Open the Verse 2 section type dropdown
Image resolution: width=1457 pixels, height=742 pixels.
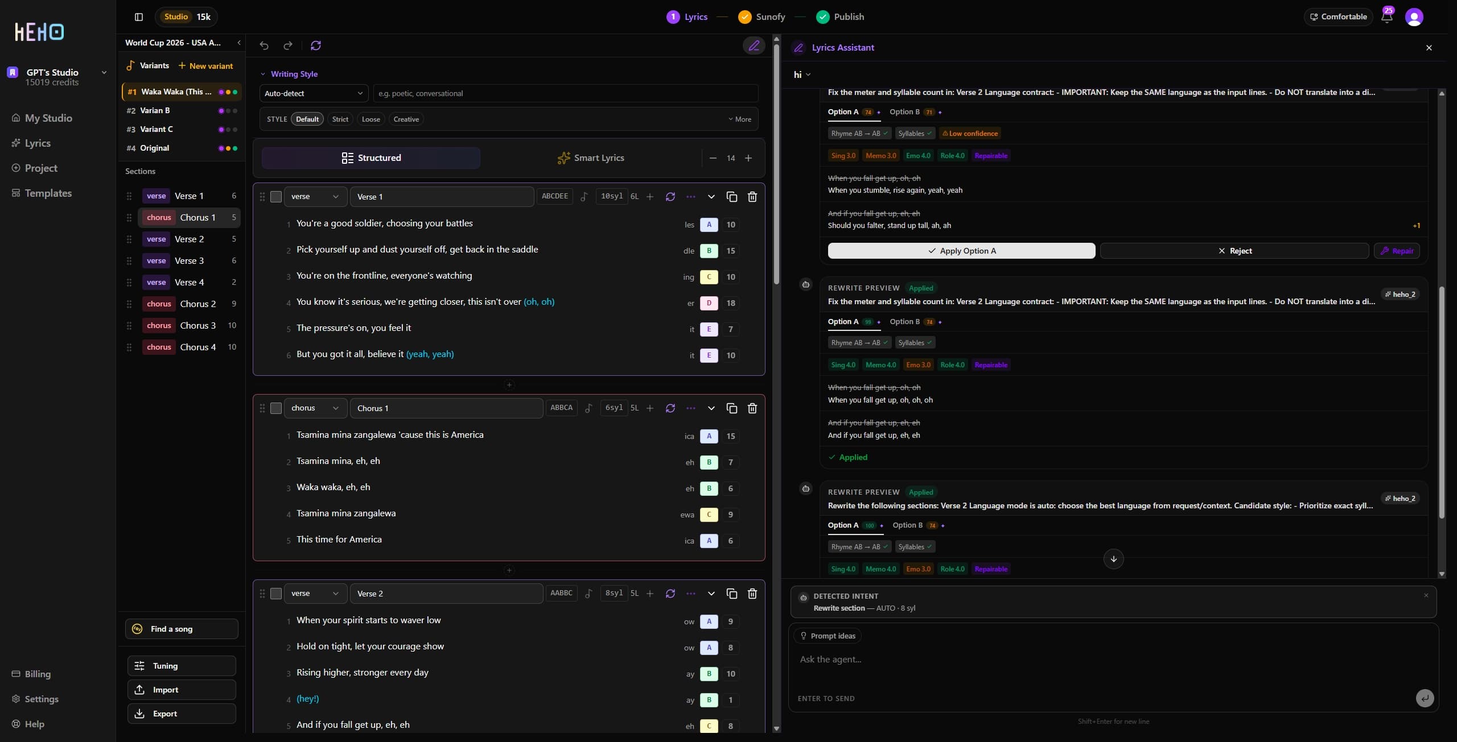(315, 594)
